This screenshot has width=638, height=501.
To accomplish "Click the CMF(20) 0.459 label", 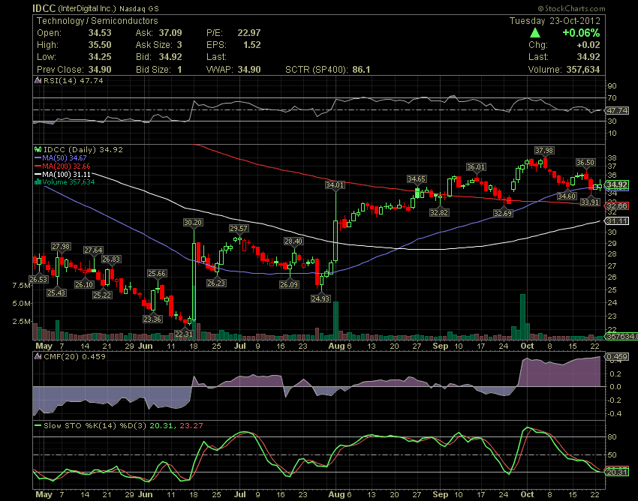I will coord(74,357).
